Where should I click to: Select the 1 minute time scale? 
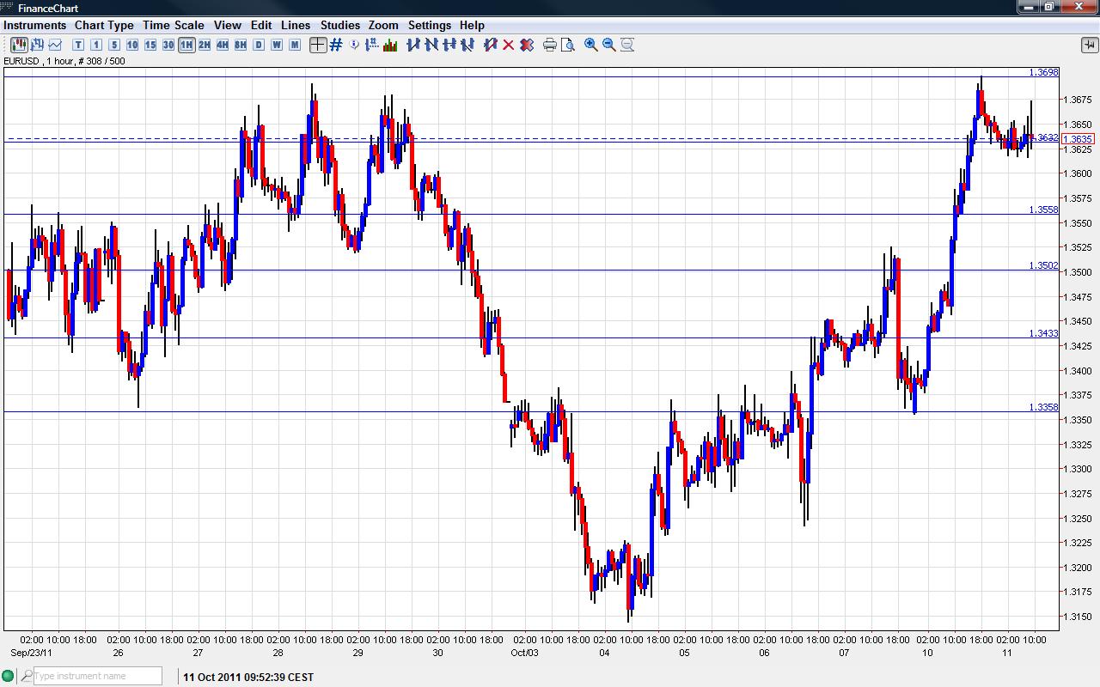click(x=96, y=45)
